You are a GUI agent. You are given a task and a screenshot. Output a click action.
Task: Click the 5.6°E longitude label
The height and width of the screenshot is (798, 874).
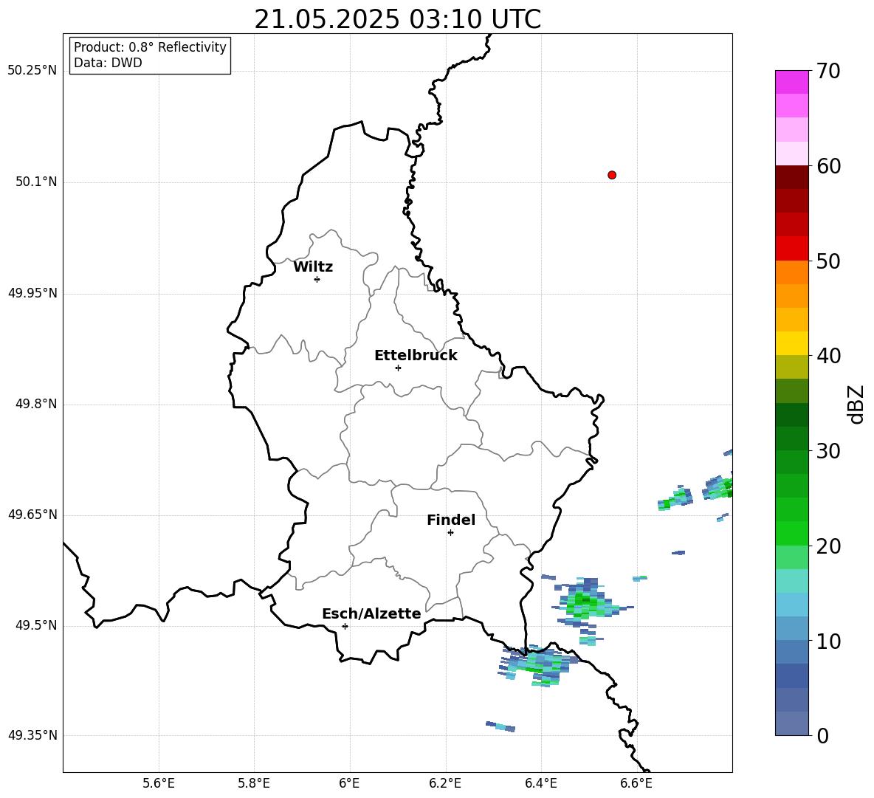[x=159, y=783]
